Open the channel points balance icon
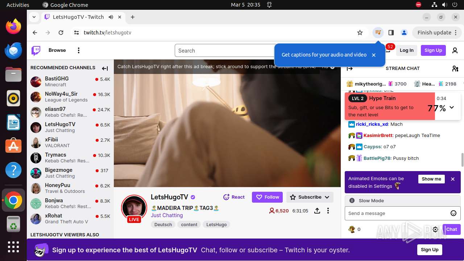Image resolution: width=464 pixels, height=261 pixels. click(352, 229)
